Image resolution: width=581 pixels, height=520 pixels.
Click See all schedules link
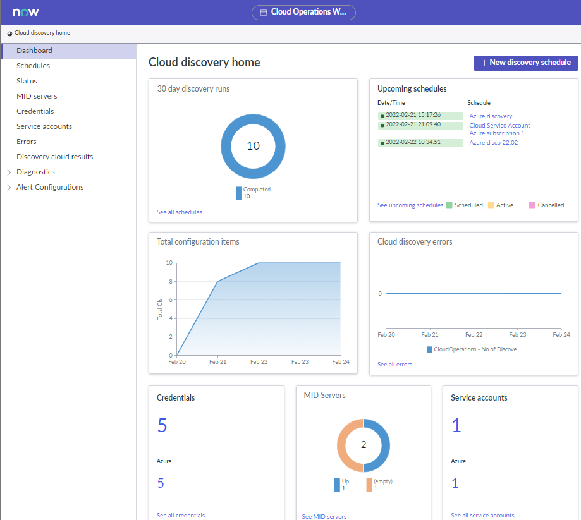[x=180, y=212]
